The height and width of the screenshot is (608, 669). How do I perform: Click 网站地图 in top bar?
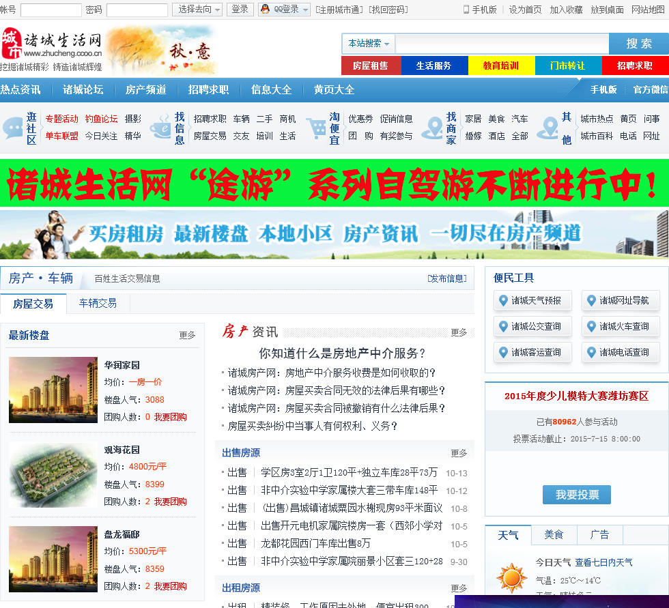(x=648, y=10)
